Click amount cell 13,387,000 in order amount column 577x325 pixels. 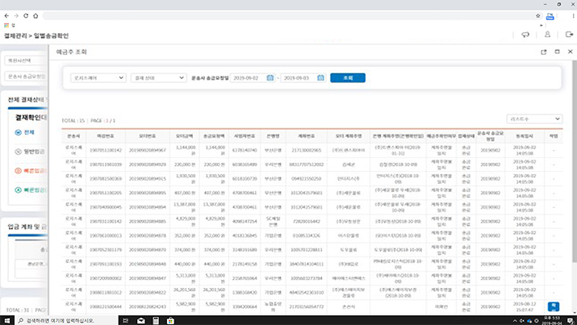tap(184, 207)
